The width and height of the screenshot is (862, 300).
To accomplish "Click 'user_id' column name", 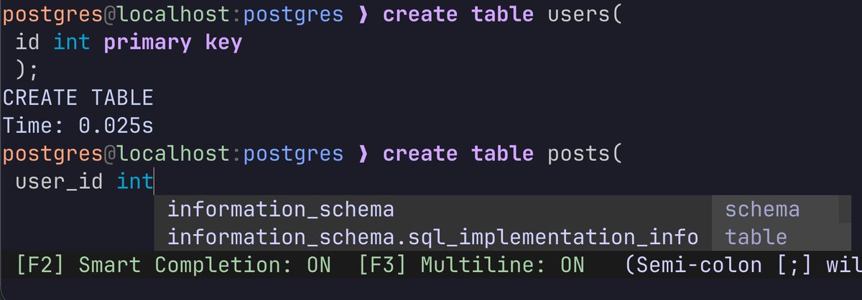I will tap(59, 182).
